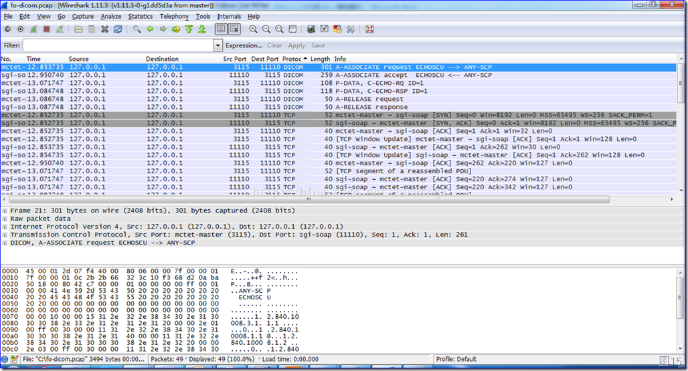Click the Profile: Default status entry
The height and width of the screenshot is (371, 688).
click(456, 359)
